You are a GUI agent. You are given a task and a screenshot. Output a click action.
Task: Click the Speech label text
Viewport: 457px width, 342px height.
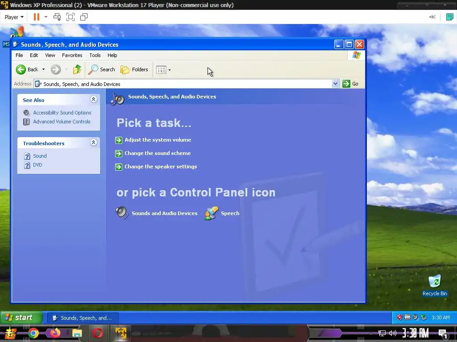click(230, 213)
